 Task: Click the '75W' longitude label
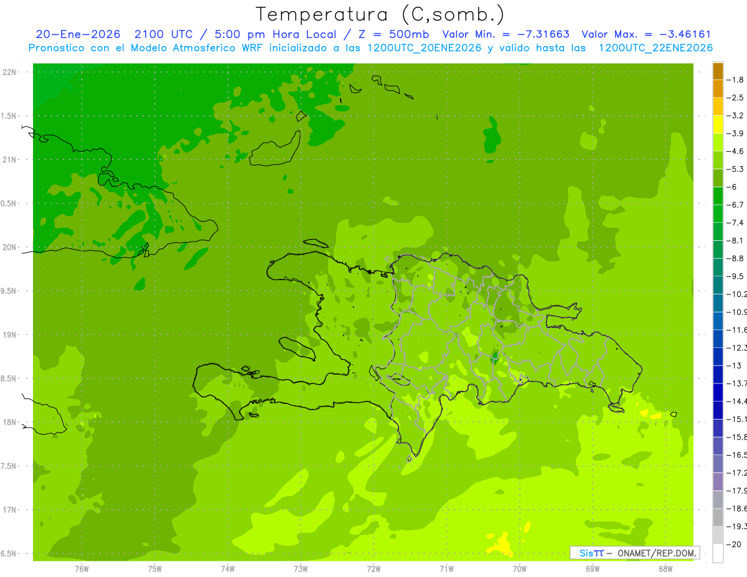[x=155, y=570]
